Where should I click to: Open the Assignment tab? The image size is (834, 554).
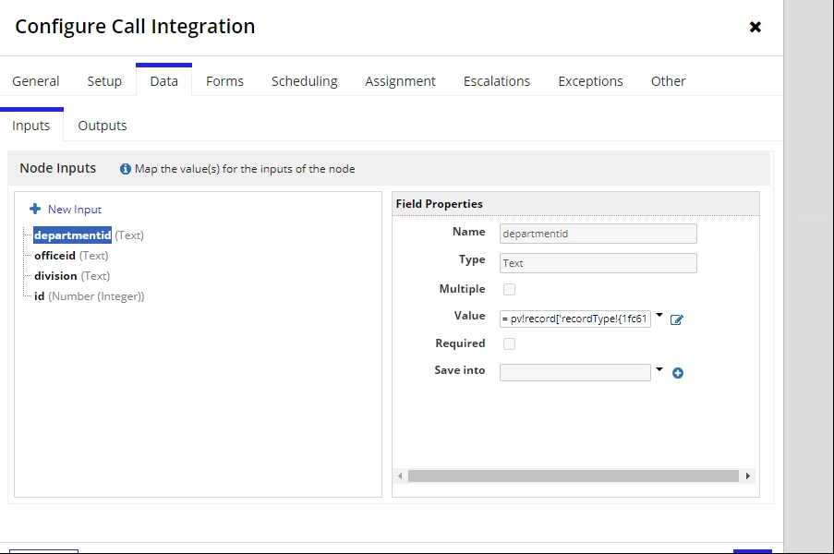tap(400, 81)
